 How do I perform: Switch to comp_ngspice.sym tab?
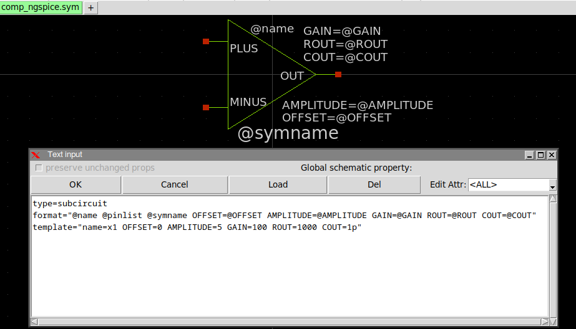point(41,7)
